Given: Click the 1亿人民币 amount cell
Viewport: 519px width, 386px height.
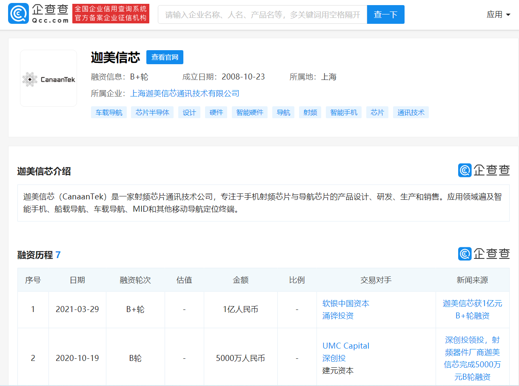Looking at the screenshot, I should [x=241, y=309].
